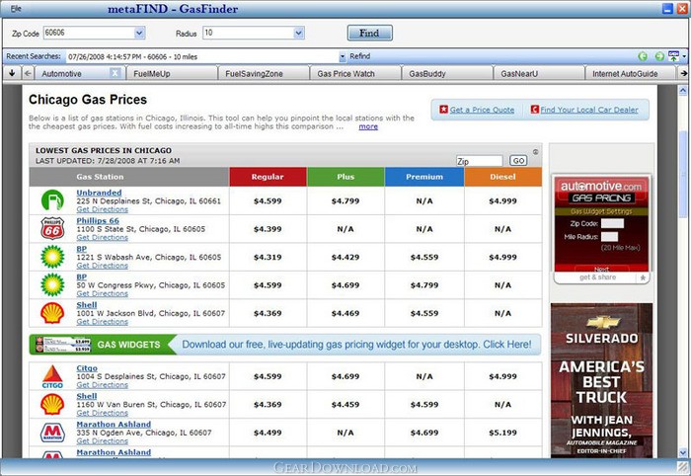691x476 pixels.
Task: Click the Shell logo beside 1001 W Jackson Blvd
Action: click(52, 313)
